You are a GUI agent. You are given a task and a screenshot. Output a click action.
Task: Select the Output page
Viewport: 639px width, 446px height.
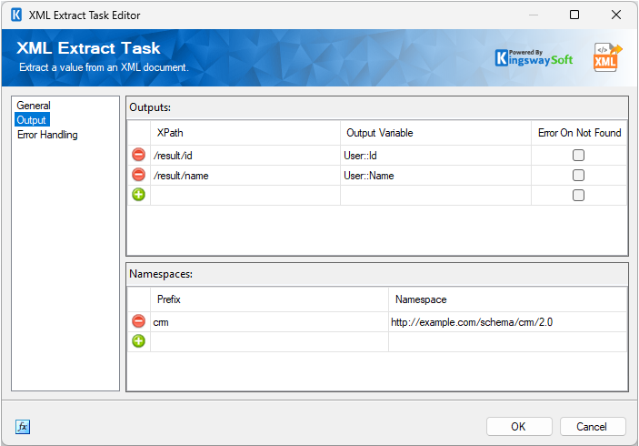point(32,120)
